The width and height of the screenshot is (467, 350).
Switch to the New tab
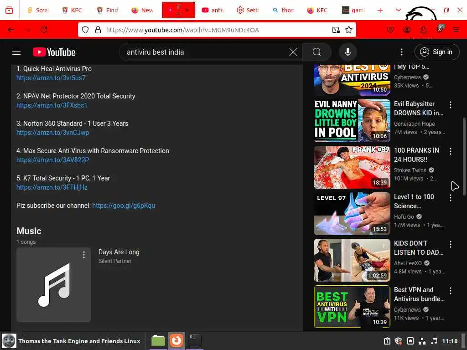pos(143,10)
